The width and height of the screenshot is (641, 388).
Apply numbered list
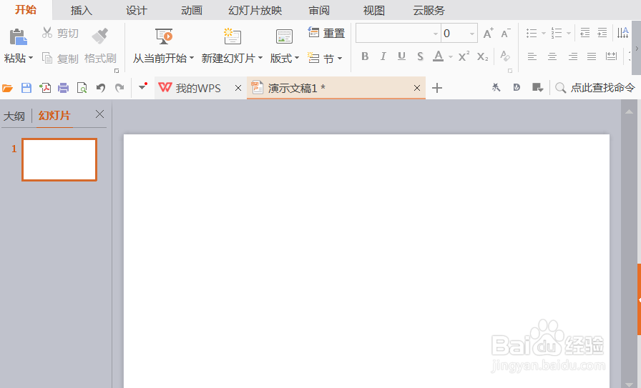click(557, 33)
